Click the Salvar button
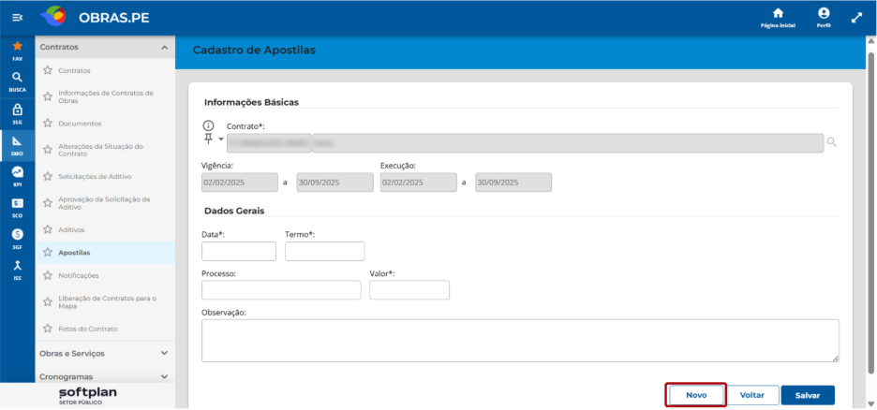The image size is (877, 410). click(x=808, y=395)
